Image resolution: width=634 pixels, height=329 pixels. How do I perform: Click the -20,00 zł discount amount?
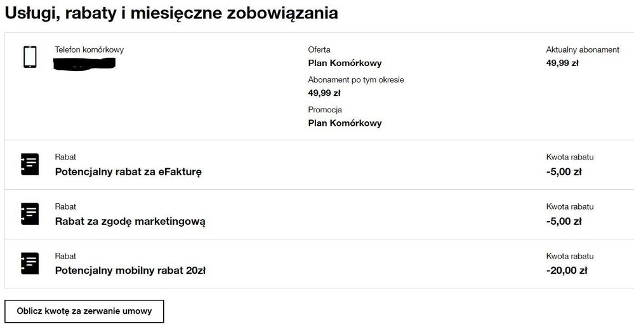[566, 271]
